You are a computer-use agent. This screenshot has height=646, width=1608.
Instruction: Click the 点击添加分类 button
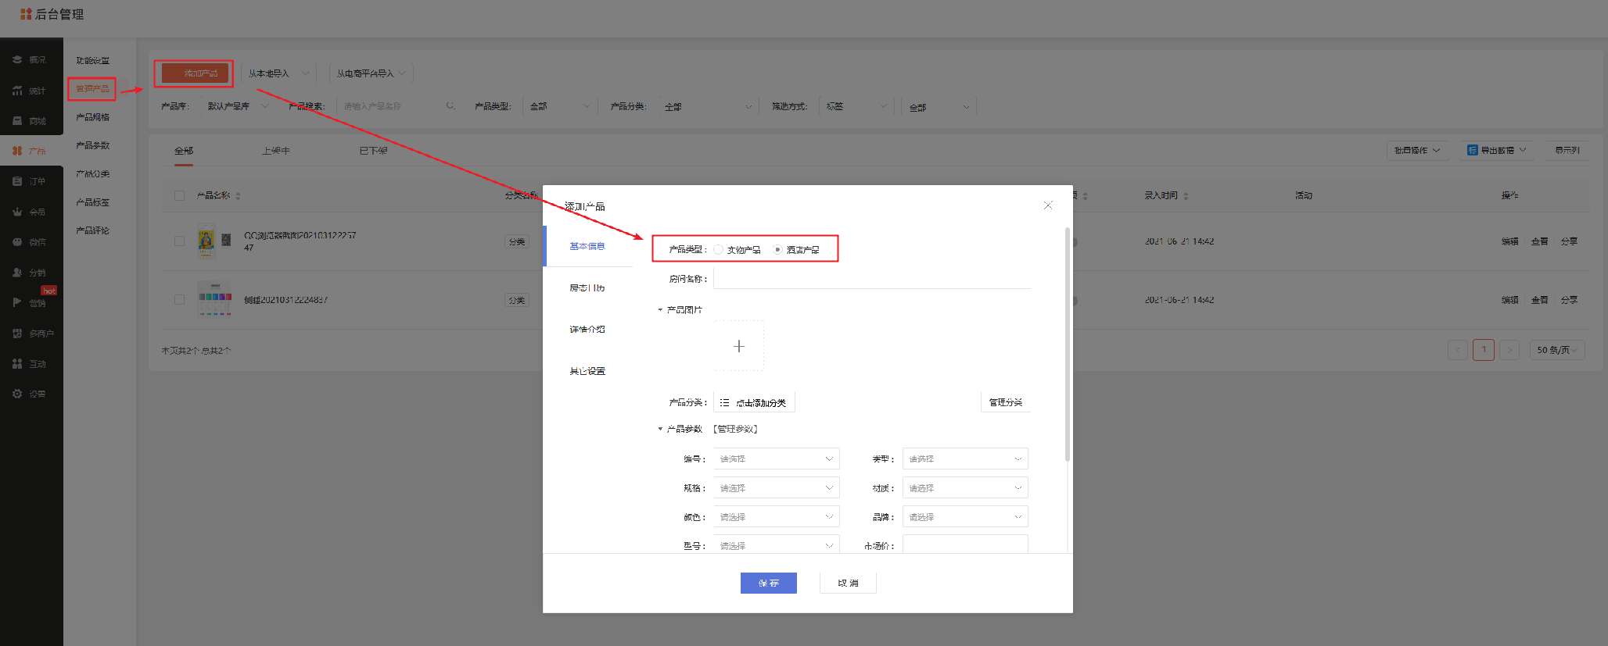[x=754, y=402]
